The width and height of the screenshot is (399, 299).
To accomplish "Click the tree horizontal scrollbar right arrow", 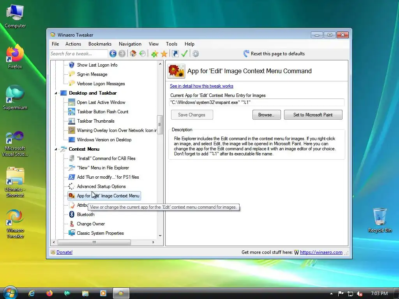I will [153, 242].
